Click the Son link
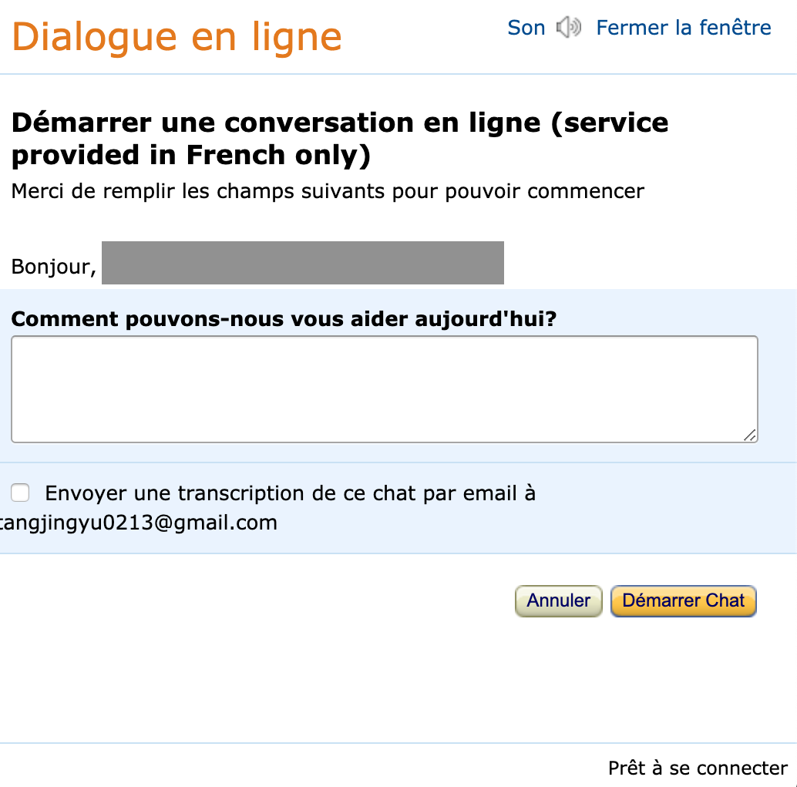Screen dimensions: 797x787 click(x=526, y=28)
